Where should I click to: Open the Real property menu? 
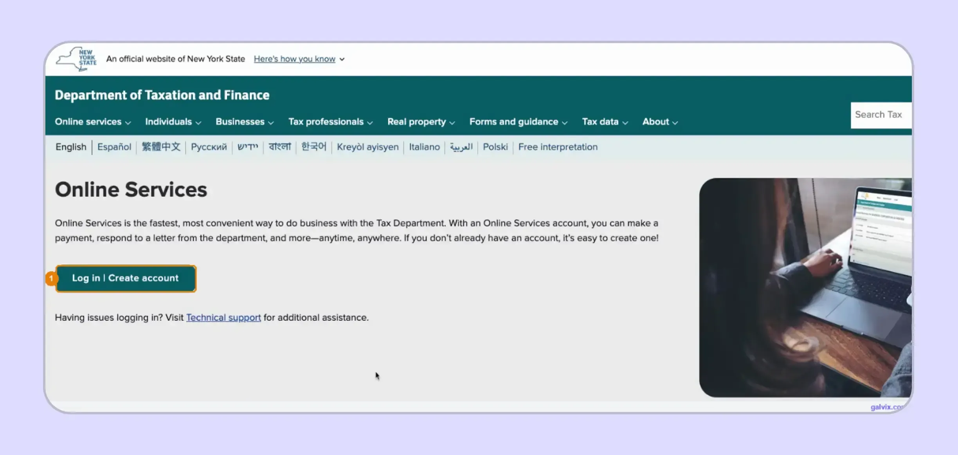click(x=421, y=122)
